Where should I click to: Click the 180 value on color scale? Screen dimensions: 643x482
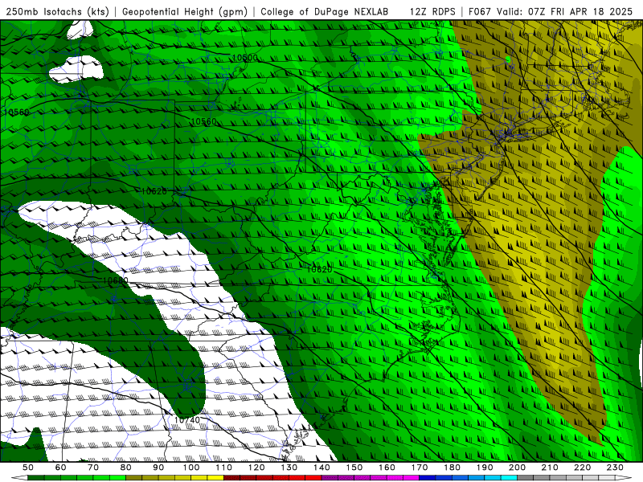coord(452,468)
